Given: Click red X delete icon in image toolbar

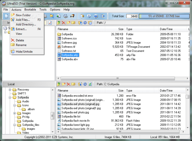Looking at the screenshot, I should click(63, 23).
